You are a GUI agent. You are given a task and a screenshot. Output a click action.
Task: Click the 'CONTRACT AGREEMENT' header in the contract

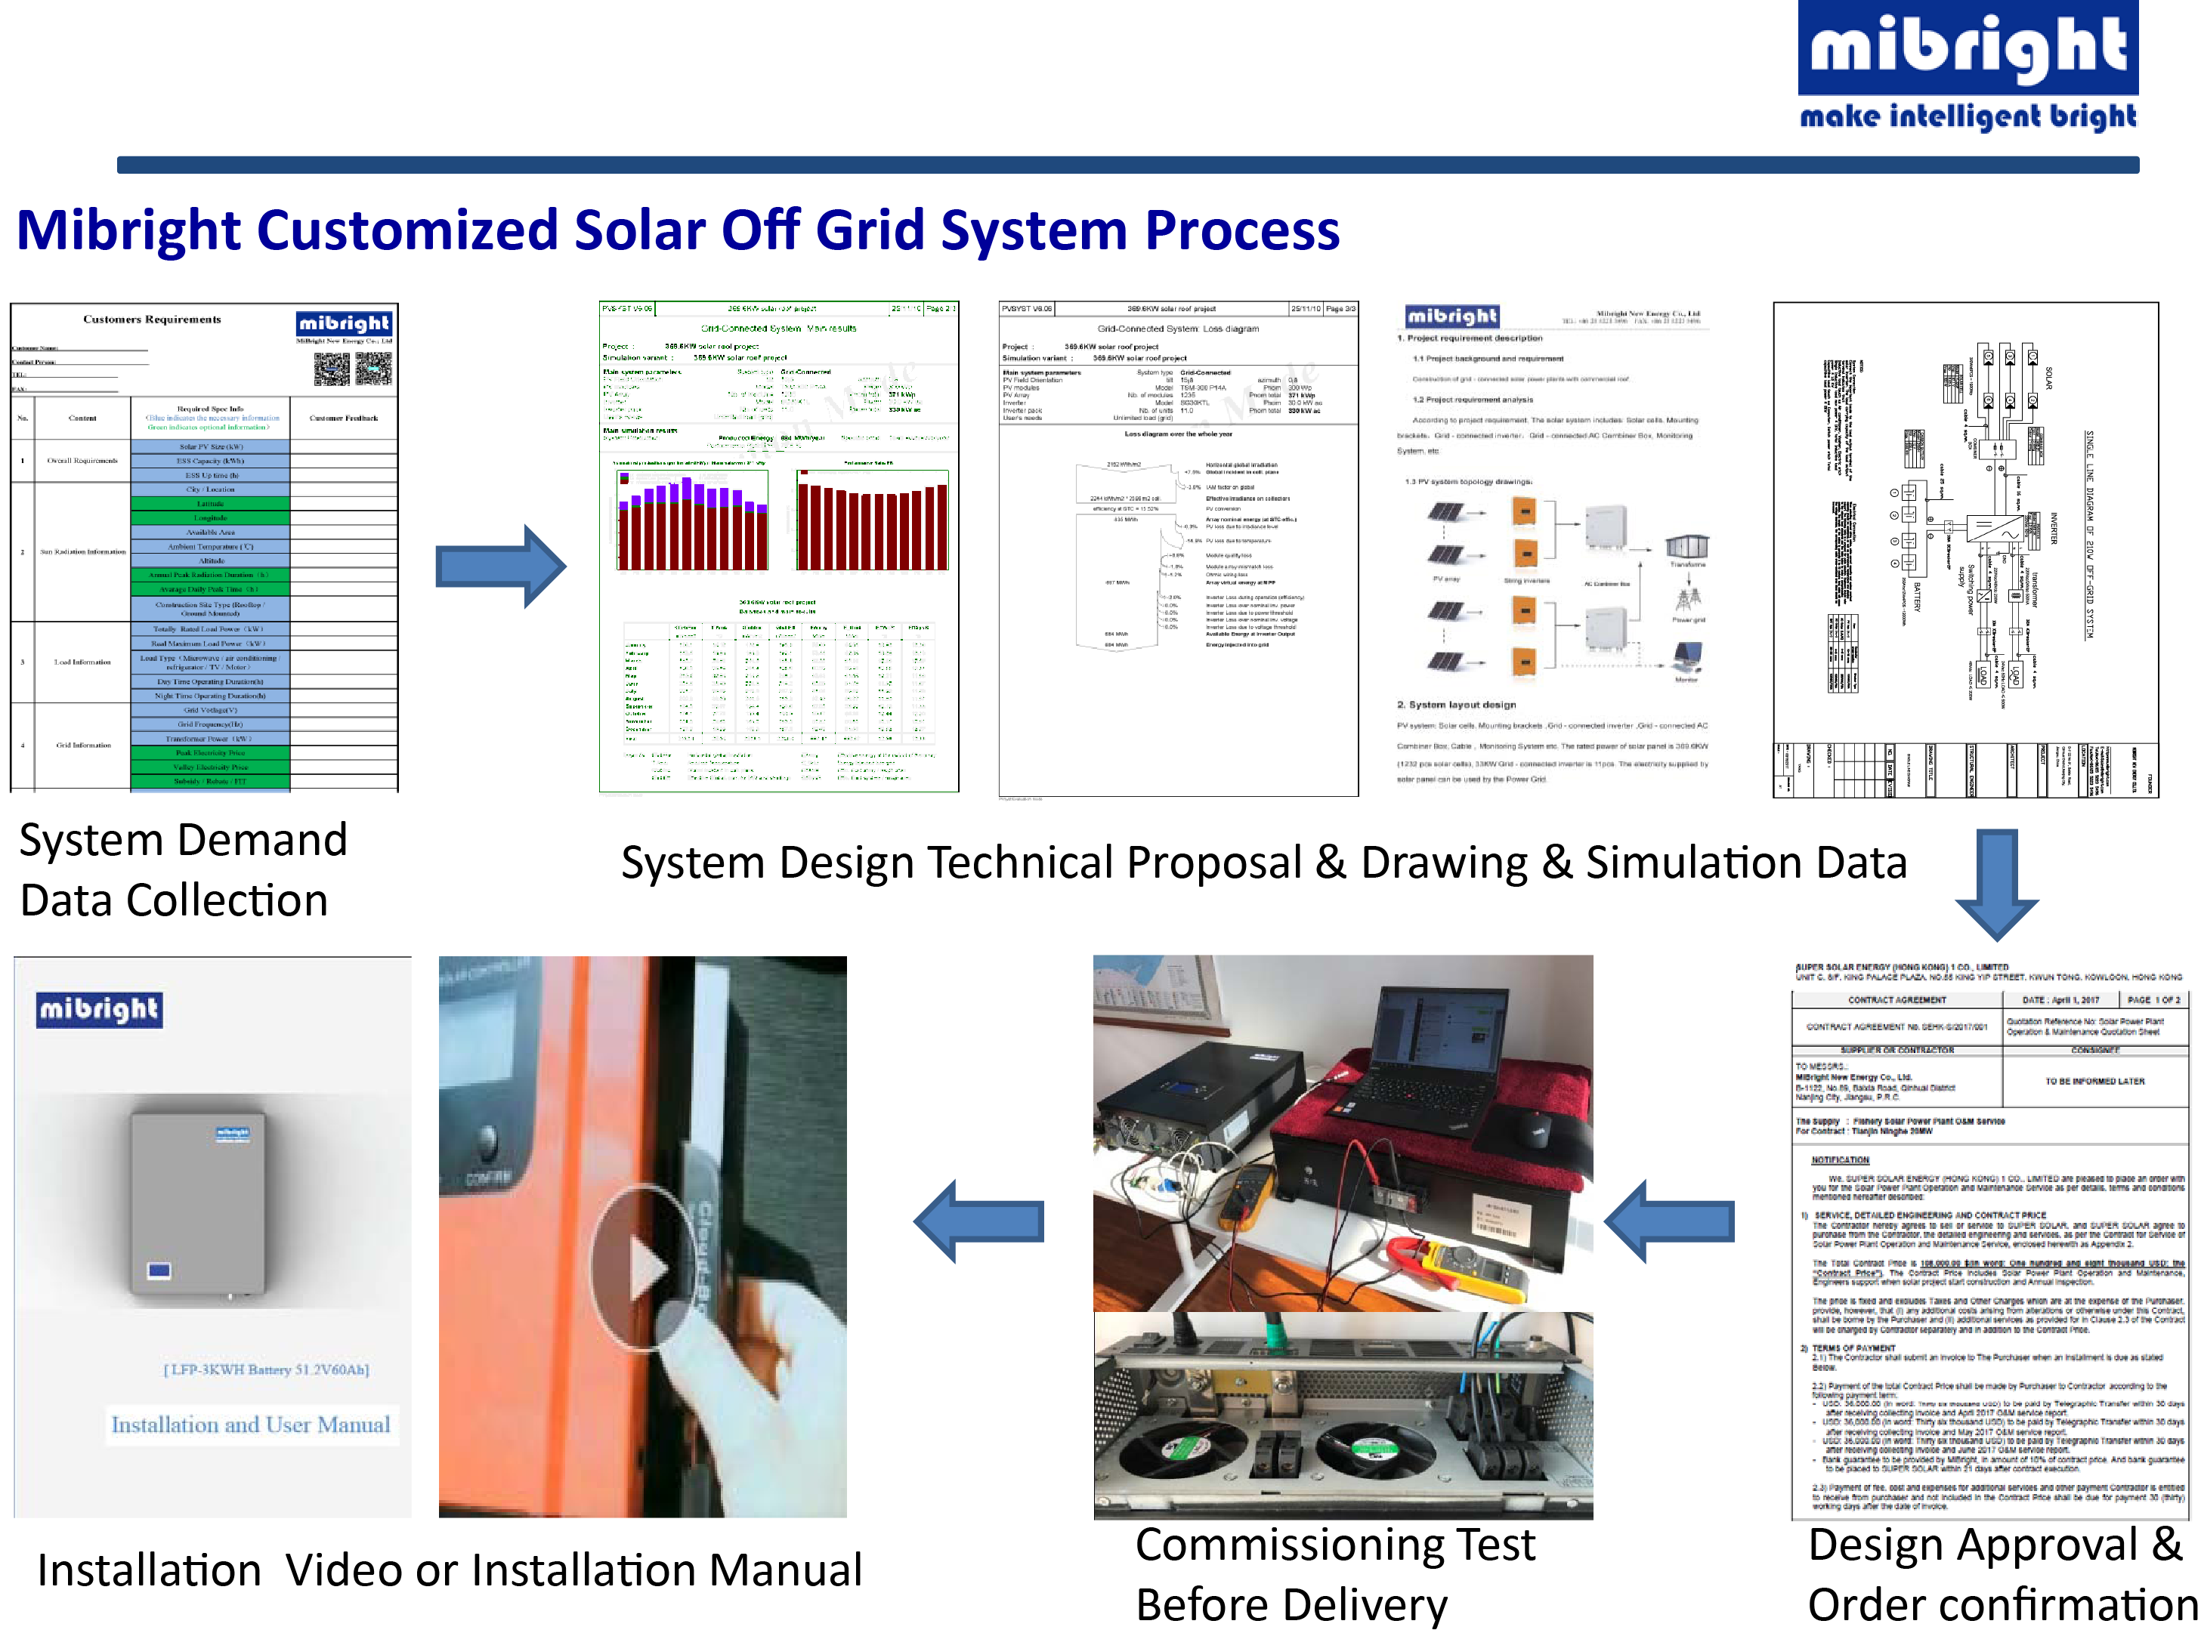(x=1897, y=1001)
